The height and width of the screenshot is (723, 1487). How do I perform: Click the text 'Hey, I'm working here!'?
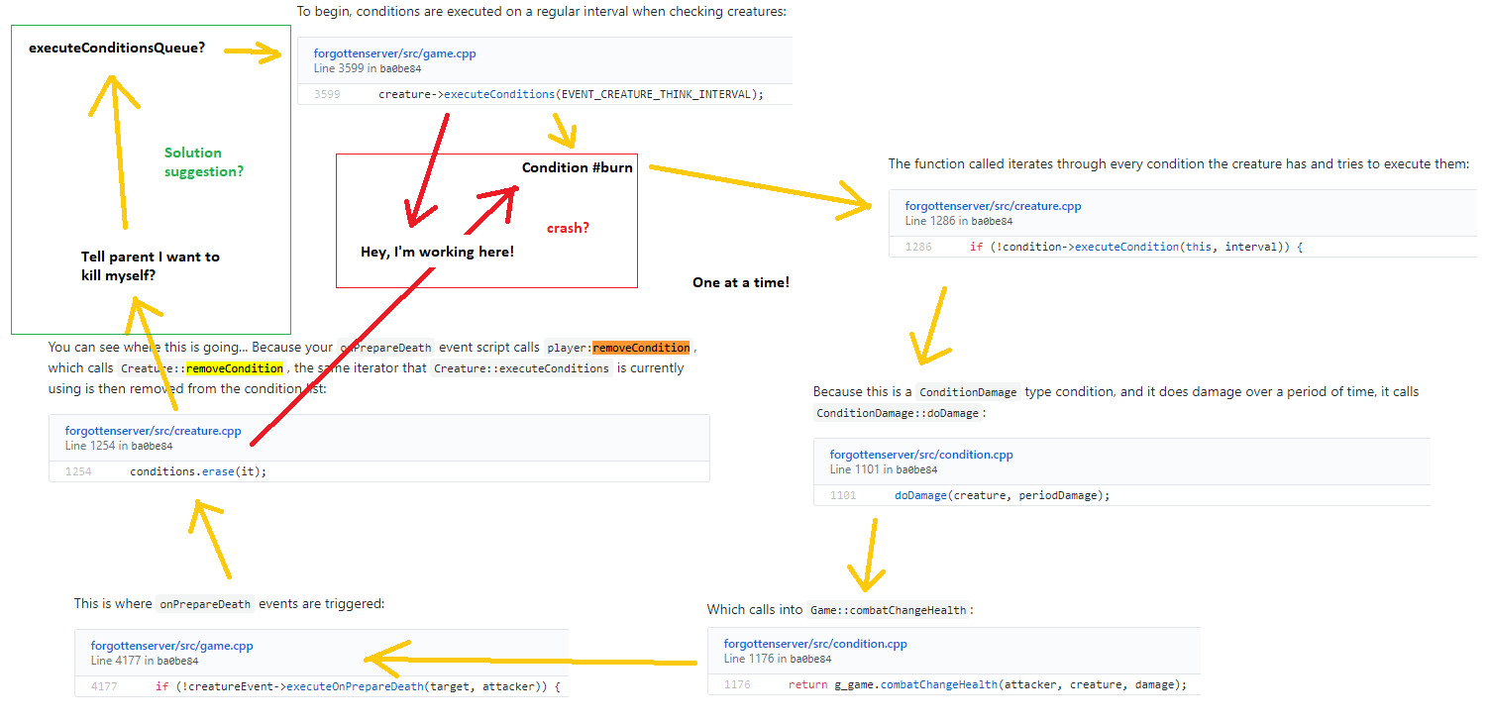coord(438,253)
